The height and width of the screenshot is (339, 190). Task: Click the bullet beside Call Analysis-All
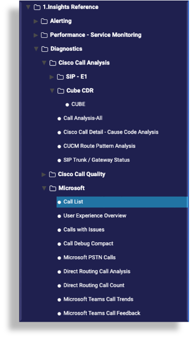click(59, 119)
